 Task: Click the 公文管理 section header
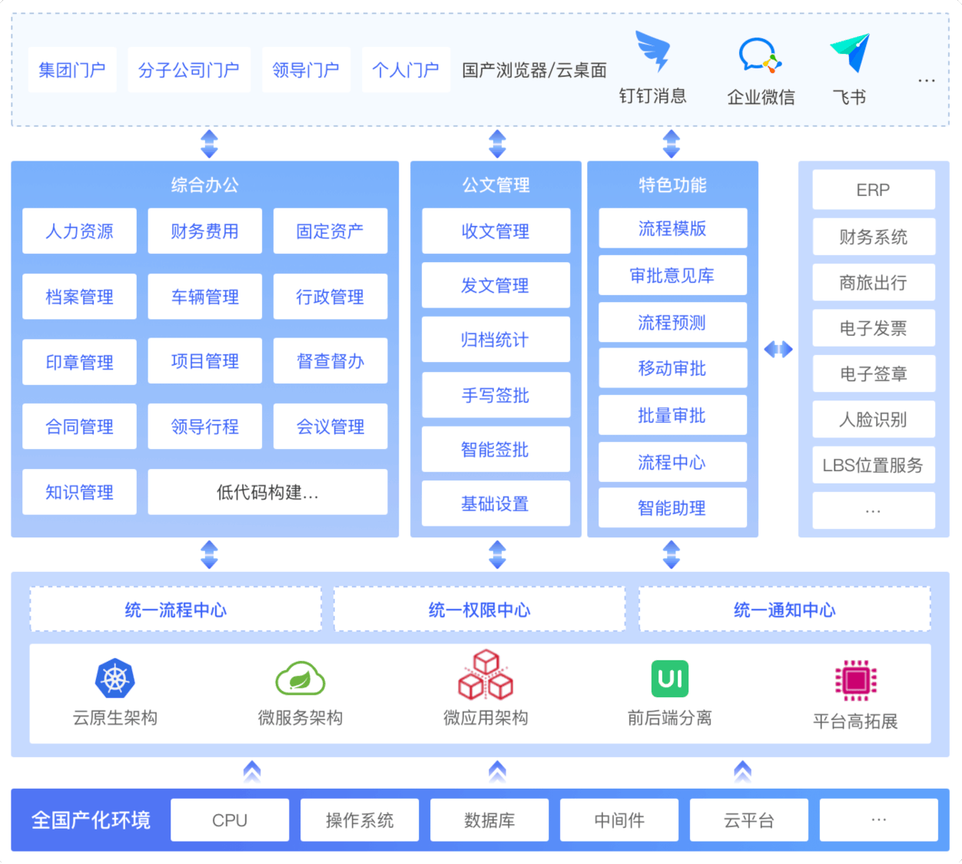[x=496, y=184]
